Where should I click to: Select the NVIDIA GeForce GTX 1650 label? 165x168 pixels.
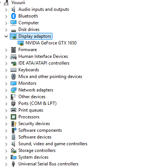click(51, 43)
